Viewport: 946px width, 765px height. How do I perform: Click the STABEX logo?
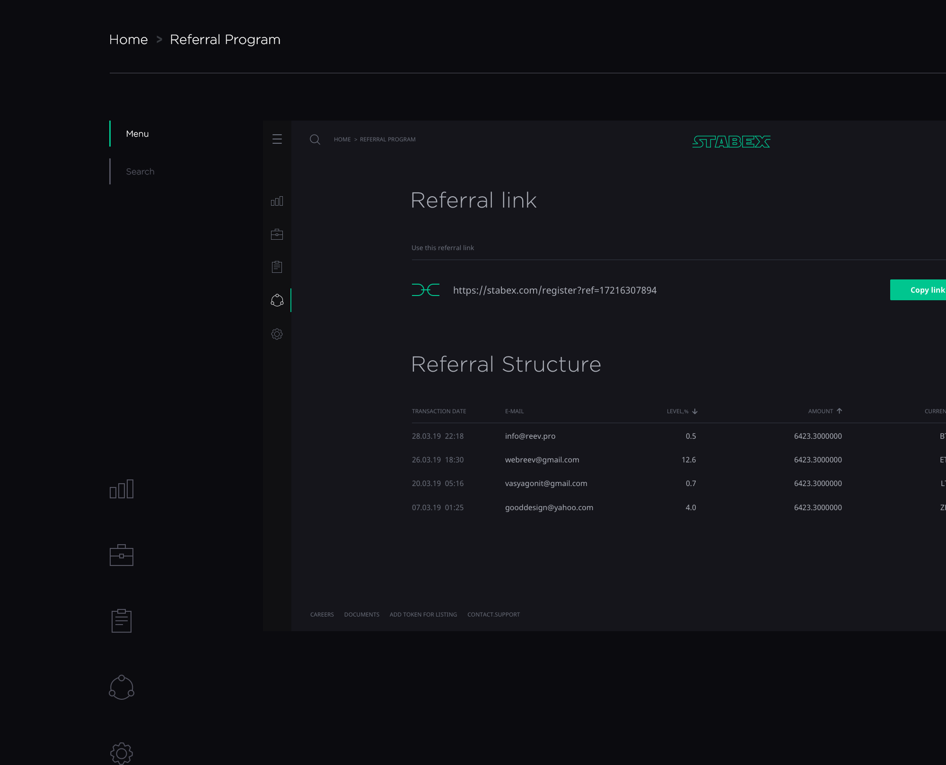pos(731,141)
